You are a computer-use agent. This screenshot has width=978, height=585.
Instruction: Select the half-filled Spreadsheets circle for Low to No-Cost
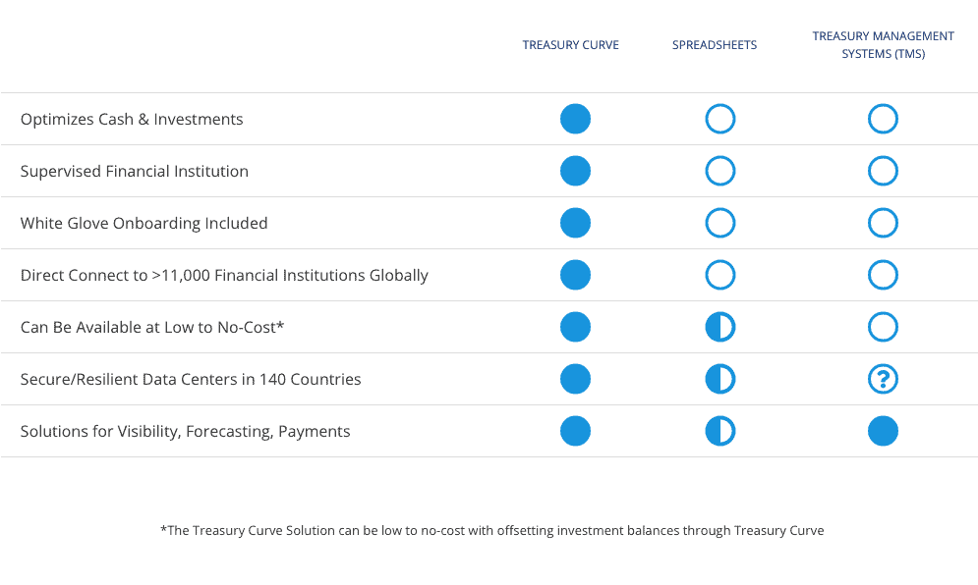click(x=719, y=327)
